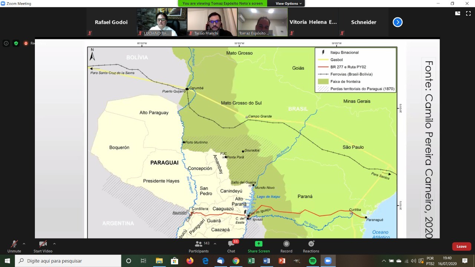Click the green encryption shield icon
Viewport: 475px width, 267px height.
coord(16,43)
